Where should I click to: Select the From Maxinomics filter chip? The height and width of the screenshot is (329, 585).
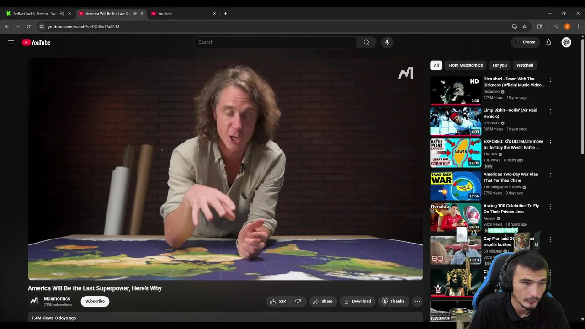[x=465, y=65]
